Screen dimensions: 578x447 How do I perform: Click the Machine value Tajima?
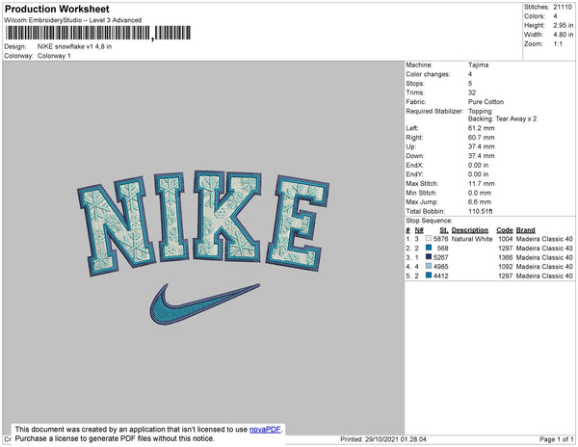478,65
